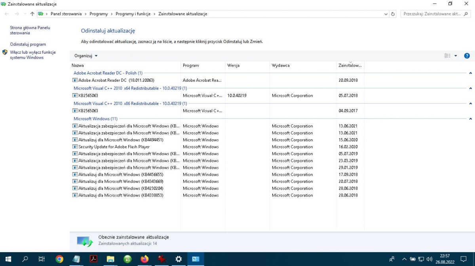Click the view options icon
Screen dimensions: 475x266
point(448,56)
